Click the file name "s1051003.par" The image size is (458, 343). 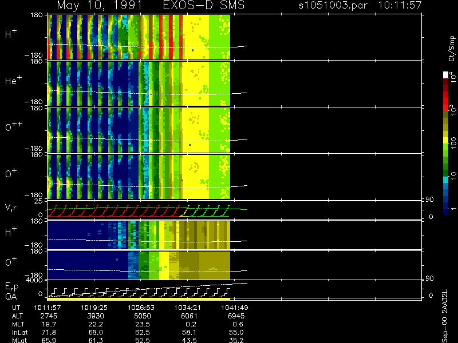(333, 5)
